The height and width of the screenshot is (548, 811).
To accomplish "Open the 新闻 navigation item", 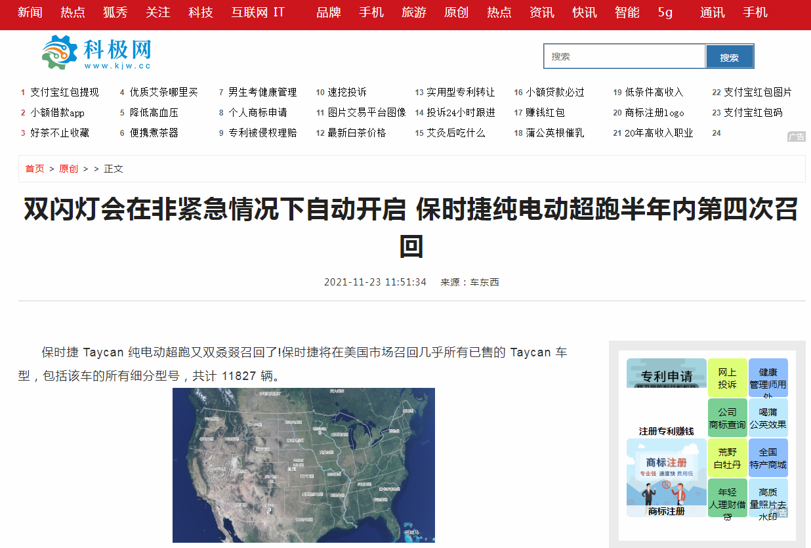I will 30,12.
